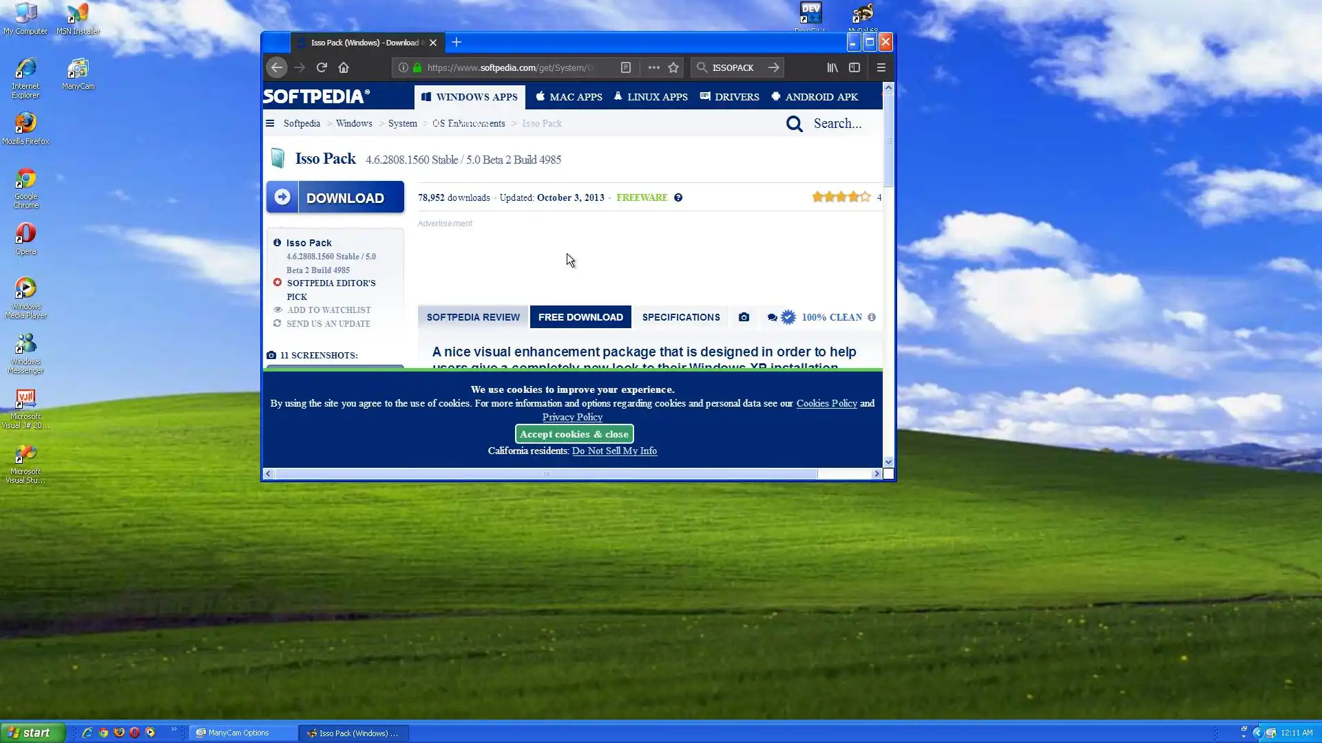This screenshot has height=743, width=1322.
Task: Accept cookies and close the banner
Action: coord(574,434)
